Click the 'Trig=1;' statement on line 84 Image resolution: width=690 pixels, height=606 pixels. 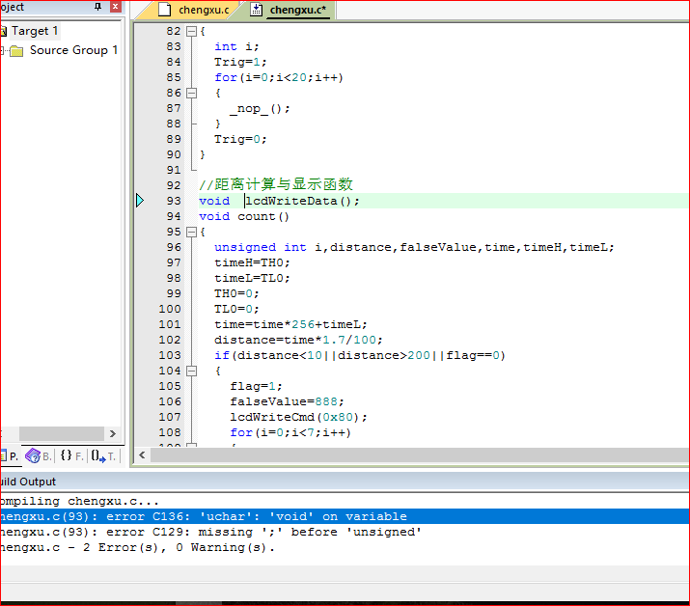pos(240,62)
